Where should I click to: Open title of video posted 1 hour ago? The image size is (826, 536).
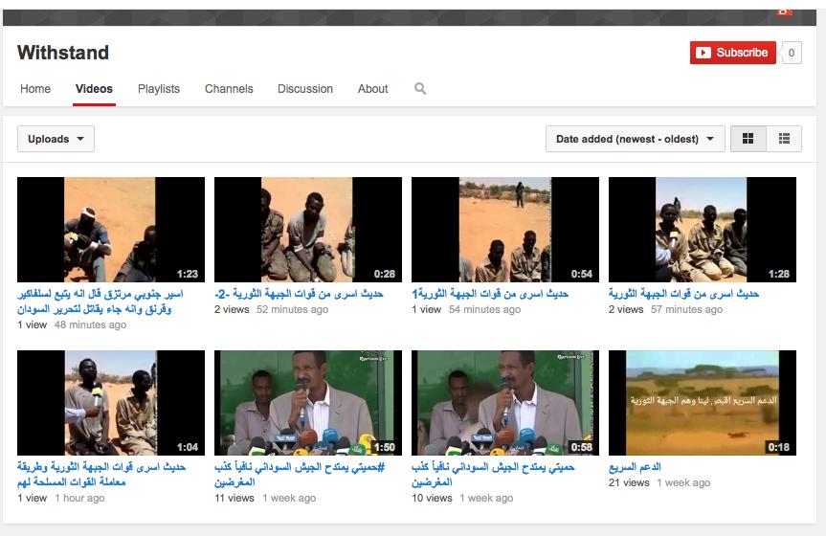pyautogui.click(x=101, y=475)
